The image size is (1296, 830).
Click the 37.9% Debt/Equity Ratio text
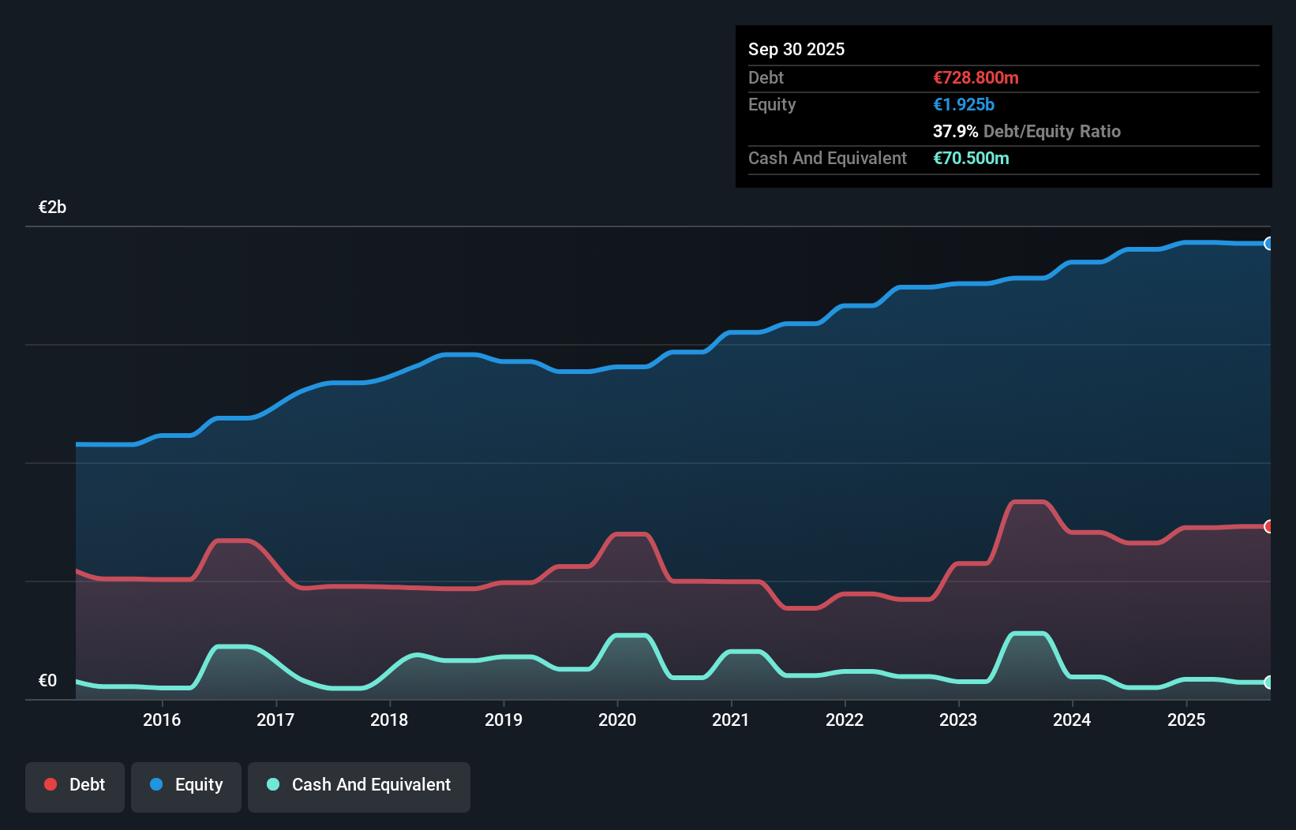(1027, 131)
